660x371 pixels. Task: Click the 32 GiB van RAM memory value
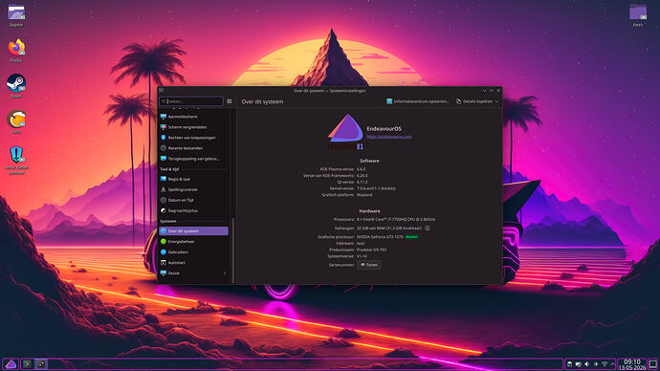click(x=389, y=228)
